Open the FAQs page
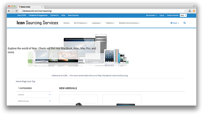The image size is (203, 115). click(63, 15)
